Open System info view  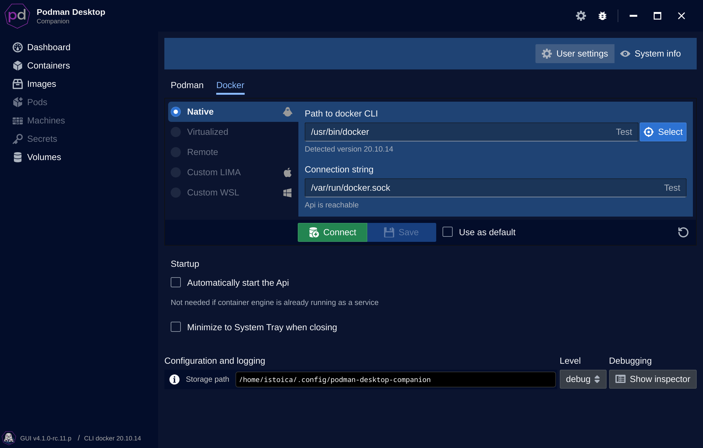point(651,54)
